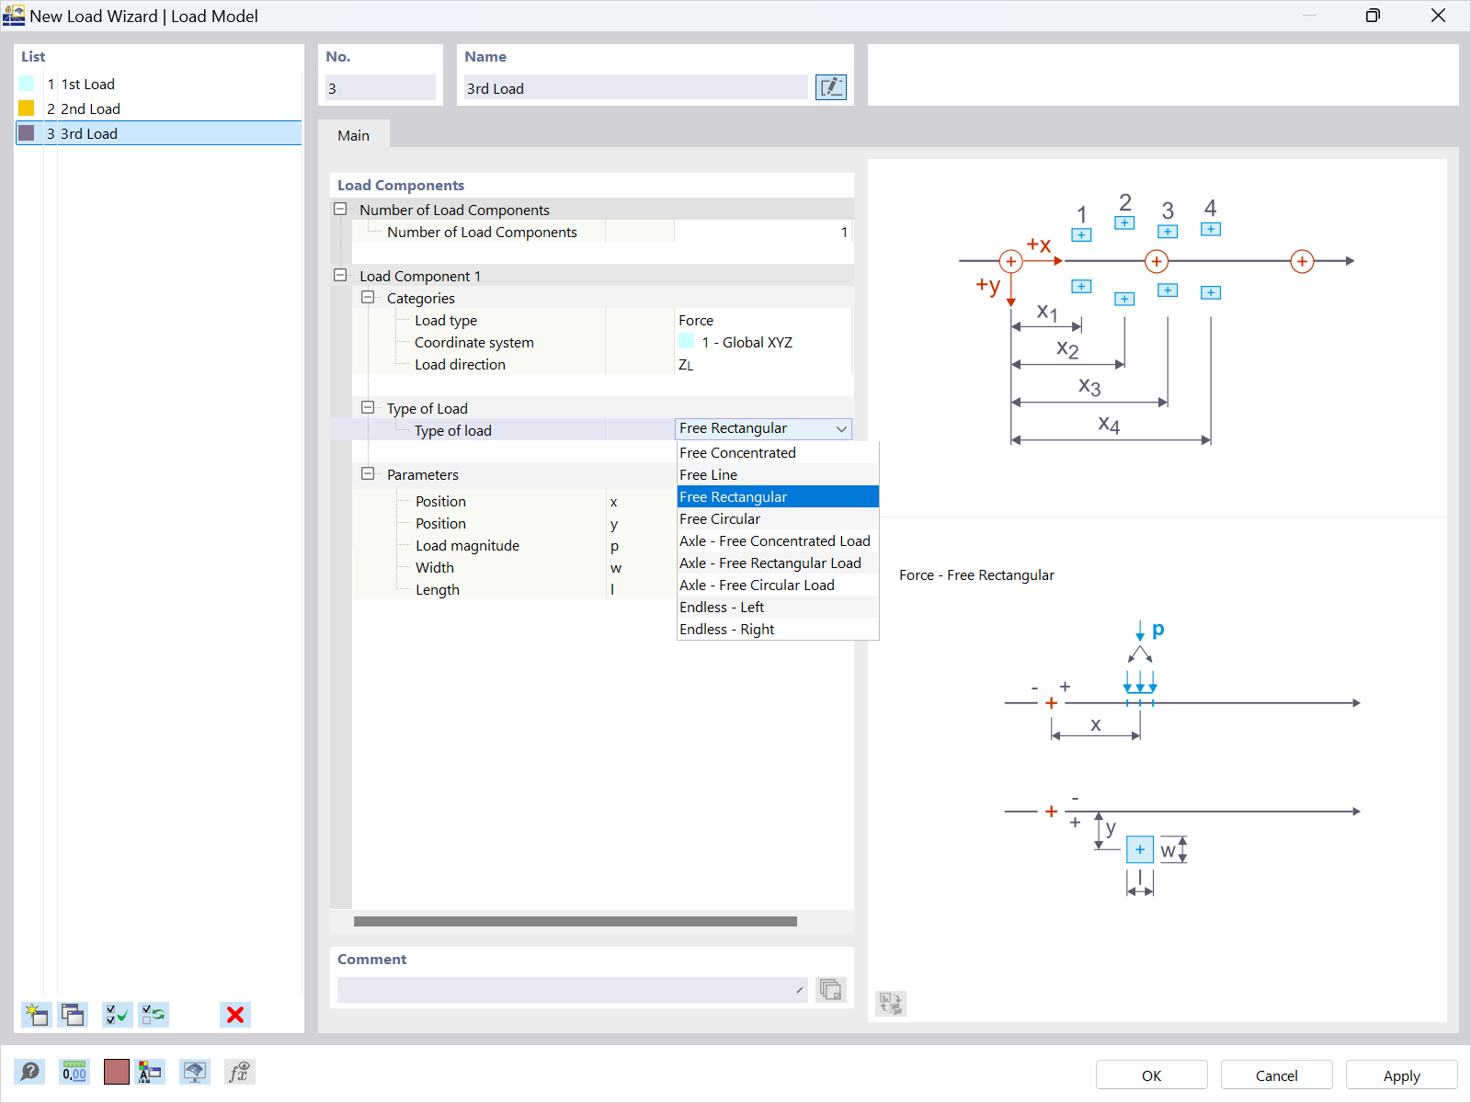The image size is (1471, 1103).
Task: Restore down the dialog window
Action: pos(1373,16)
